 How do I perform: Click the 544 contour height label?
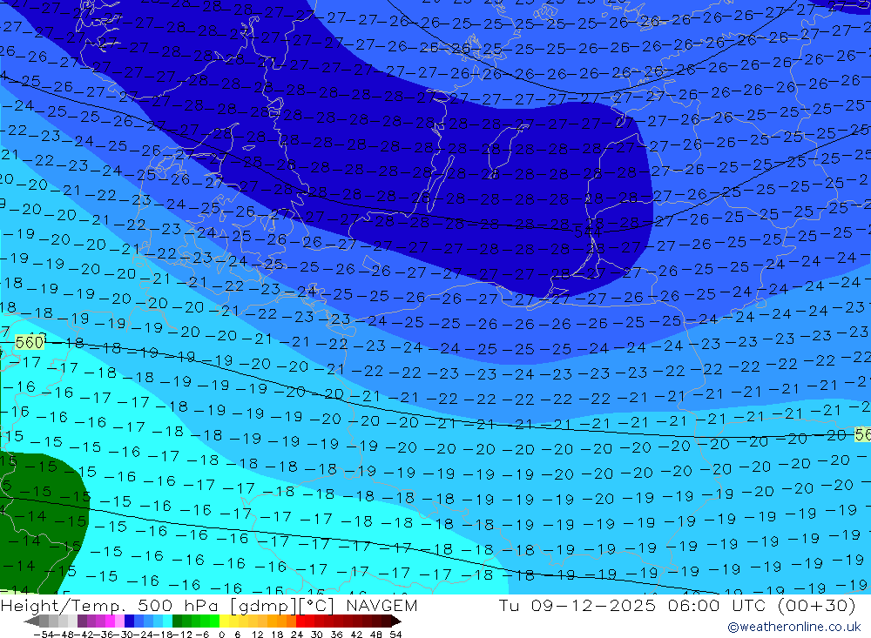tap(587, 232)
